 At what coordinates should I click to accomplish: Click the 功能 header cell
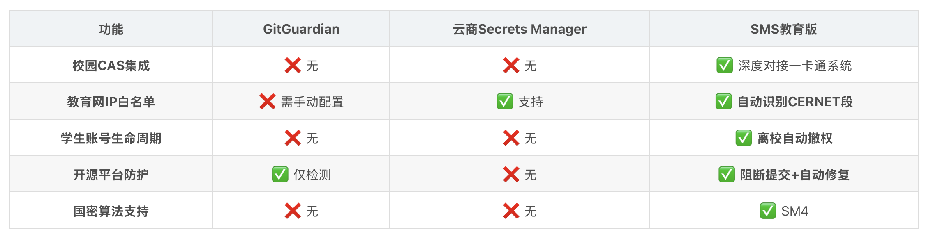click(x=111, y=29)
